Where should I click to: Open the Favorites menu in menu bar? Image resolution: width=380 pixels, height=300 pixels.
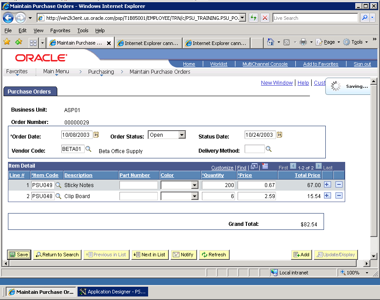click(x=60, y=30)
